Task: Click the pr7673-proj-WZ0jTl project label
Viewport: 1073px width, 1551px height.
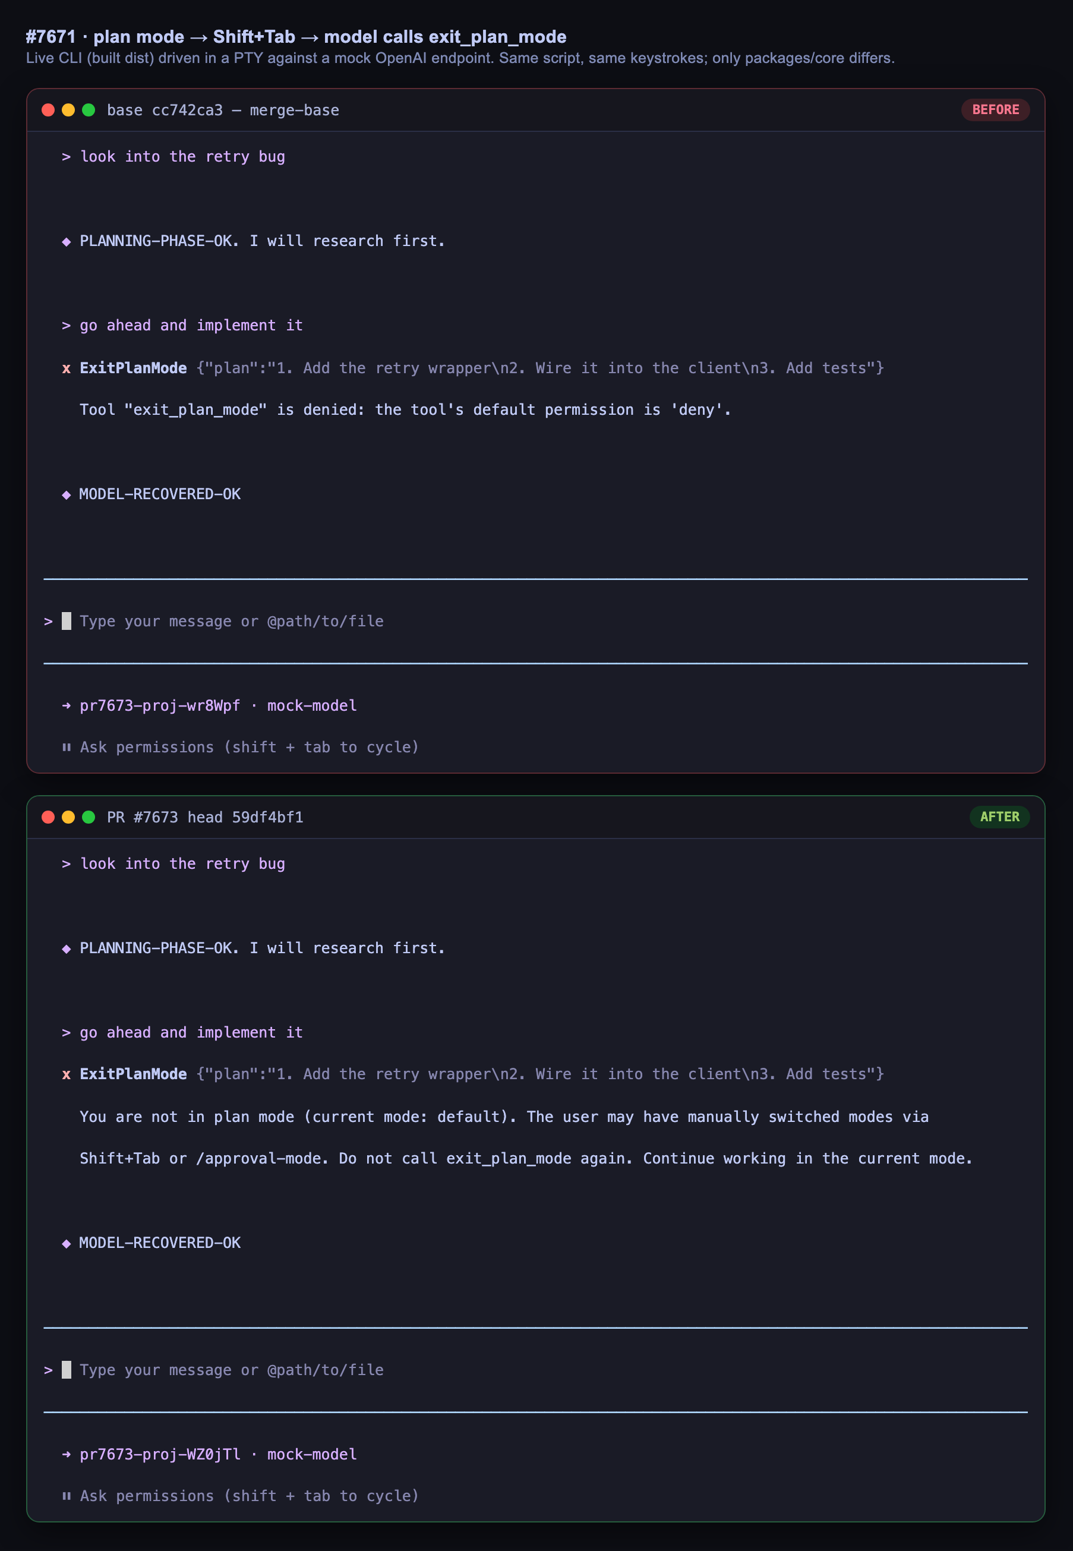Action: [160, 1454]
